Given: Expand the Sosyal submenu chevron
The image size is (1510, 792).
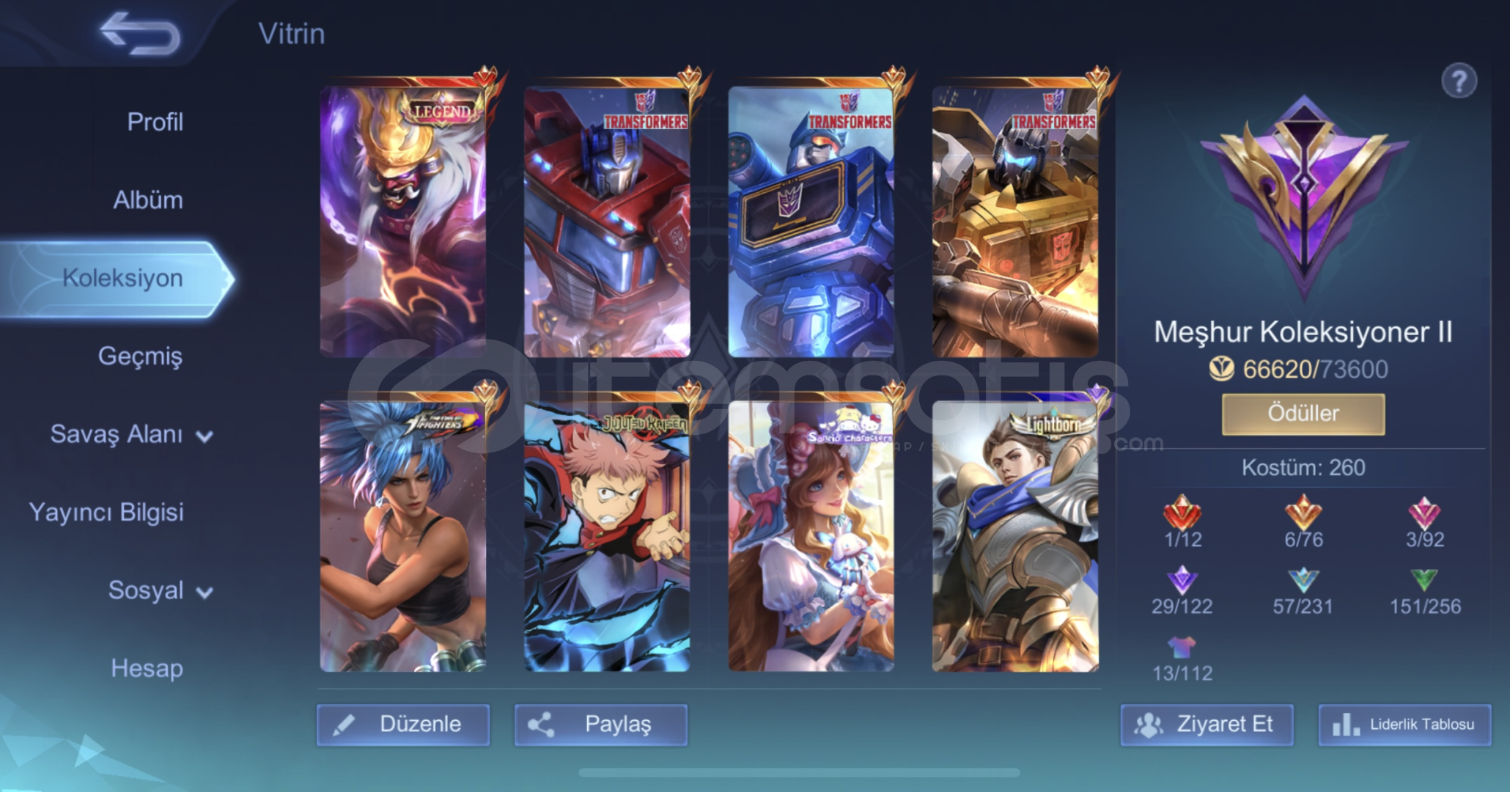Looking at the screenshot, I should coord(205,593).
